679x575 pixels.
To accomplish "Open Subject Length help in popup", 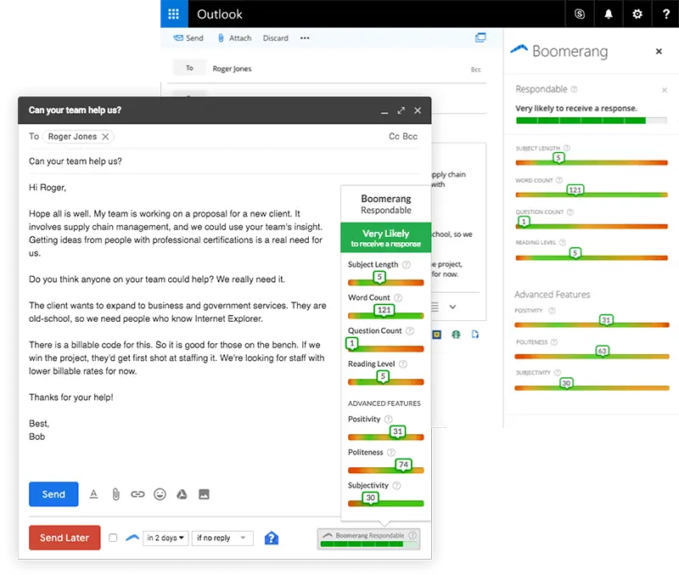I will [x=407, y=264].
